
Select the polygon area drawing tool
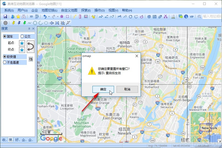coord(52,23)
